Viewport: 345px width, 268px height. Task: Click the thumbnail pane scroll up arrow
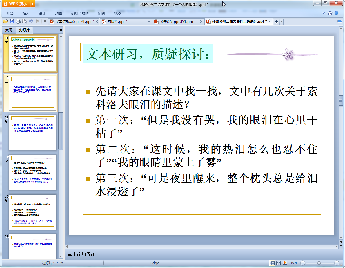coord(61,36)
